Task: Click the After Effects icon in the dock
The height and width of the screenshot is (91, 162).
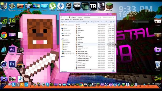Action: tap(111, 85)
